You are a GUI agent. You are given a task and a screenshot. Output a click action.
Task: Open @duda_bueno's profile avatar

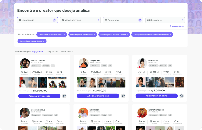25,63
